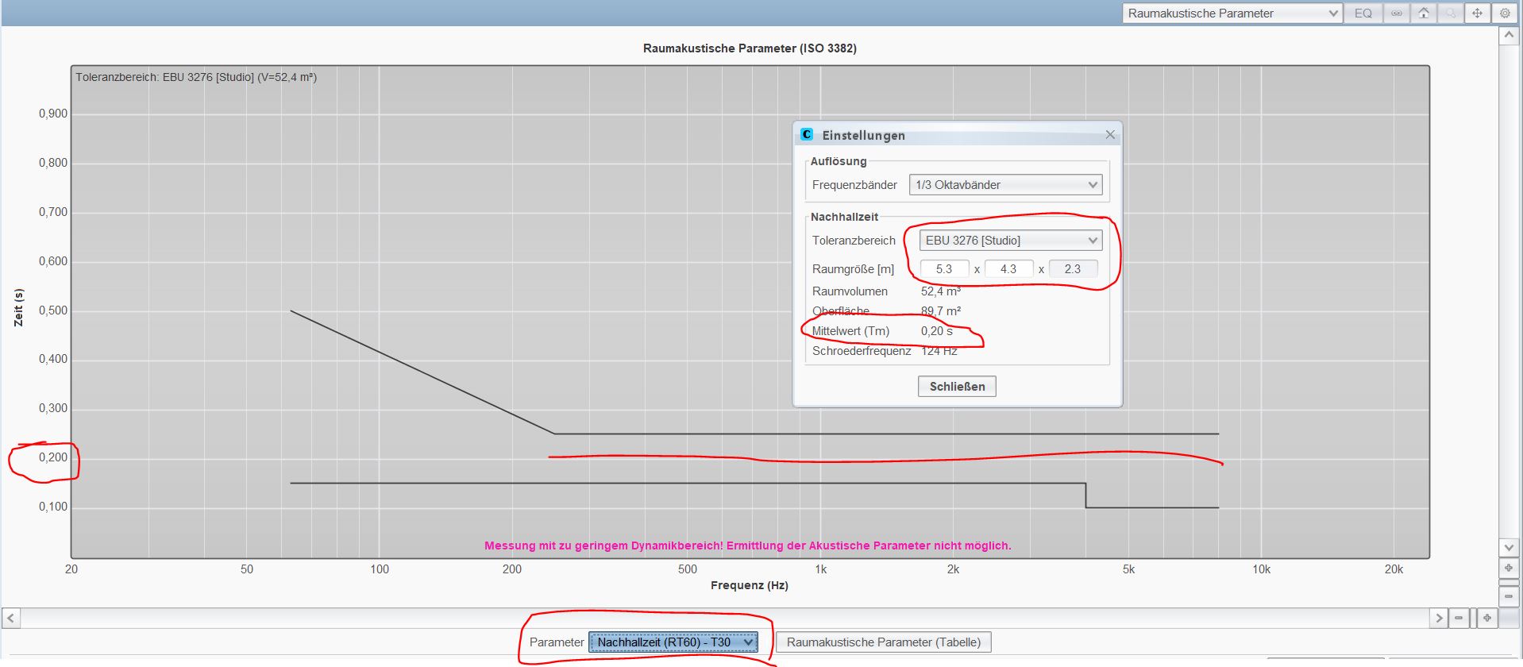The width and height of the screenshot is (1523, 667).
Task: Open the Parameter Nachhallzeit (RT60) - T30 dropdown
Action: pos(673,642)
